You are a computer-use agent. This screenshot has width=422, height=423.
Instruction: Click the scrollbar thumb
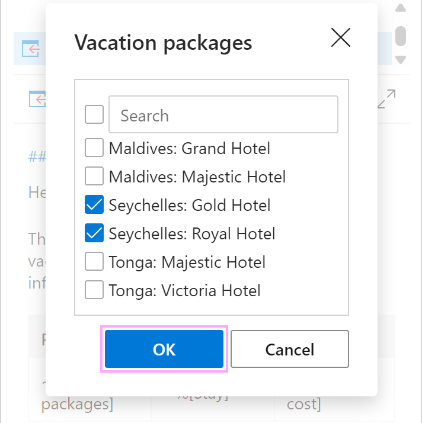click(x=401, y=36)
